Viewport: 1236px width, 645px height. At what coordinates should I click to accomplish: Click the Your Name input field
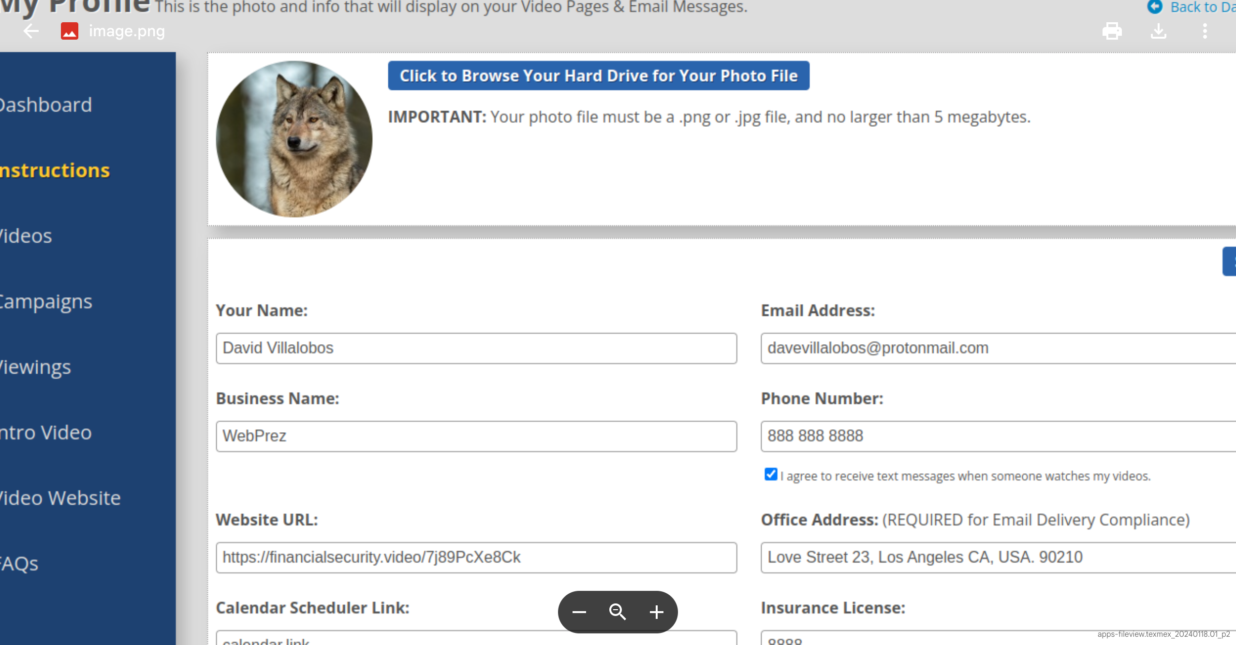(476, 348)
